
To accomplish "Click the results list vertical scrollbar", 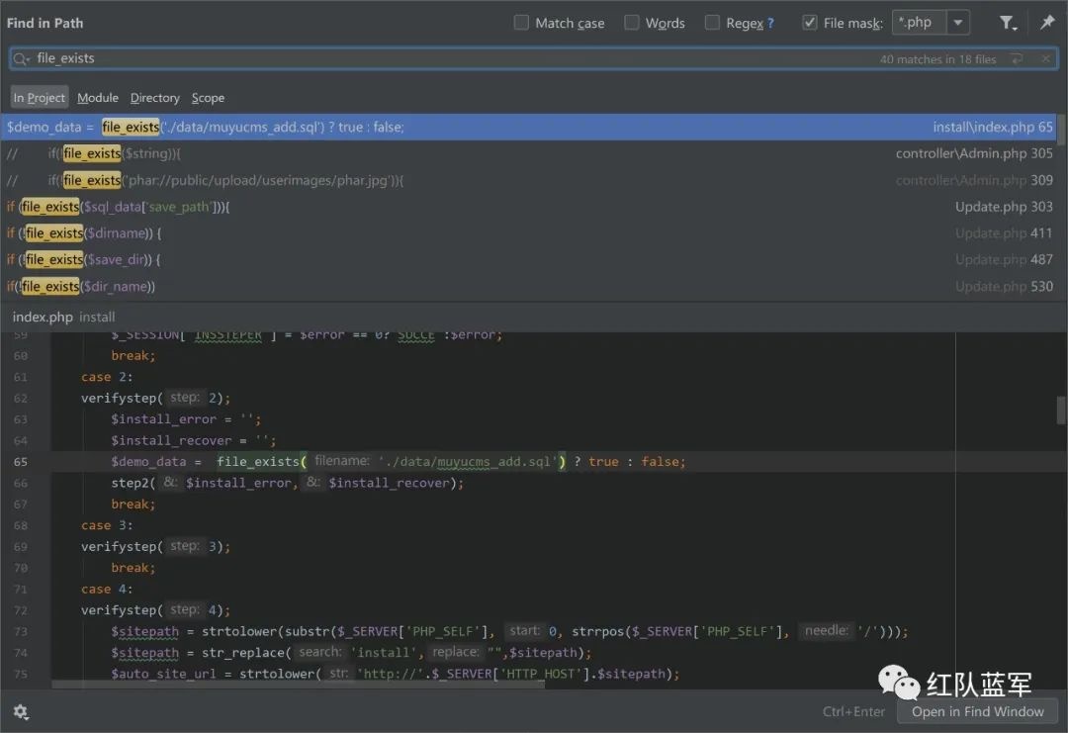I will coord(1062,131).
